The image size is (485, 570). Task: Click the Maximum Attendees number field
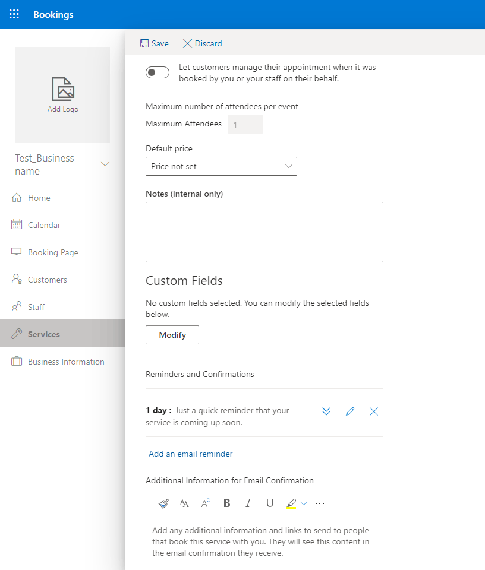[245, 124]
